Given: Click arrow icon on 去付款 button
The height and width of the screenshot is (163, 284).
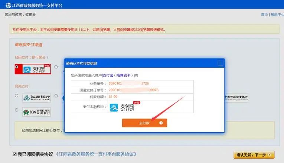Looking at the screenshot, I should coord(161,123).
